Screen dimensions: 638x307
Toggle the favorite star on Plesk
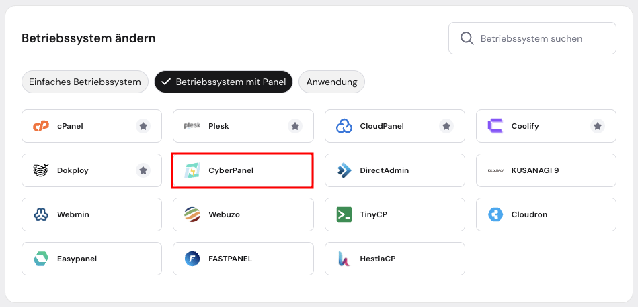click(x=295, y=126)
